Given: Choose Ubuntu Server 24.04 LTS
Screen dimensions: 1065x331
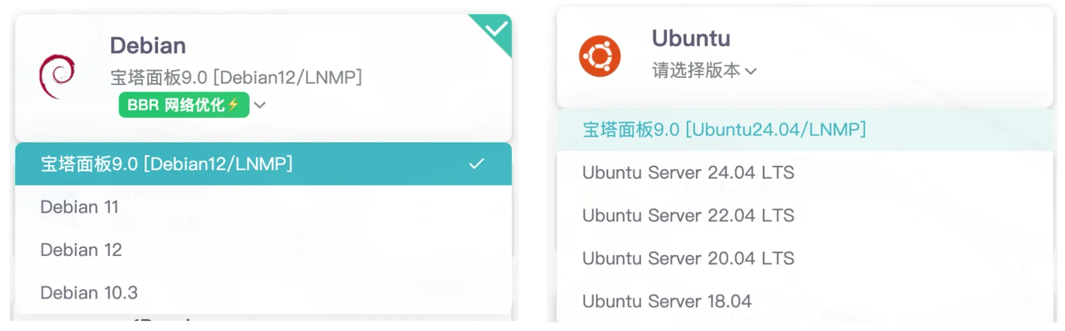Looking at the screenshot, I should (805, 172).
